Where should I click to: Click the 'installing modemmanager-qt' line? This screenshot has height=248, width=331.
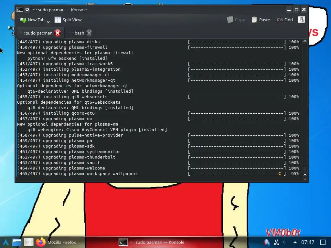pos(64,75)
